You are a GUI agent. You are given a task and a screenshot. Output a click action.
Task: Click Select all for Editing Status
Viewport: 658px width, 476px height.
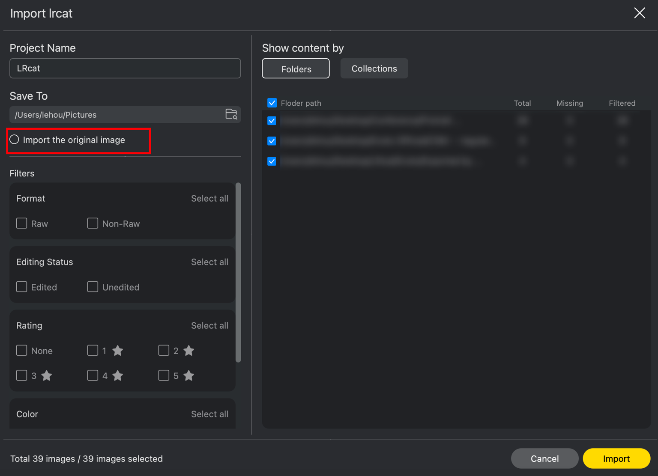tap(209, 262)
